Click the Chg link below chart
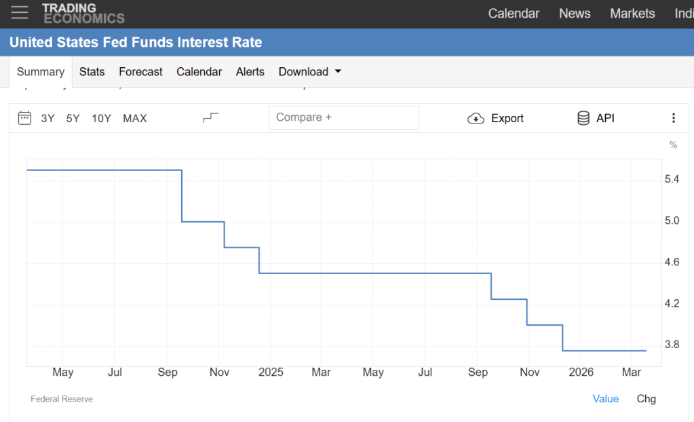Viewport: 694px width, 422px height. pos(646,399)
